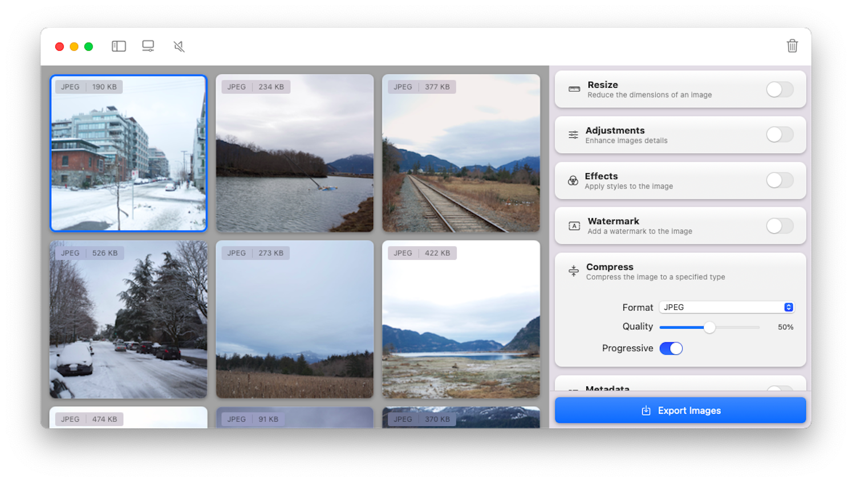Click the Export Images button
The image size is (852, 482).
680,410
